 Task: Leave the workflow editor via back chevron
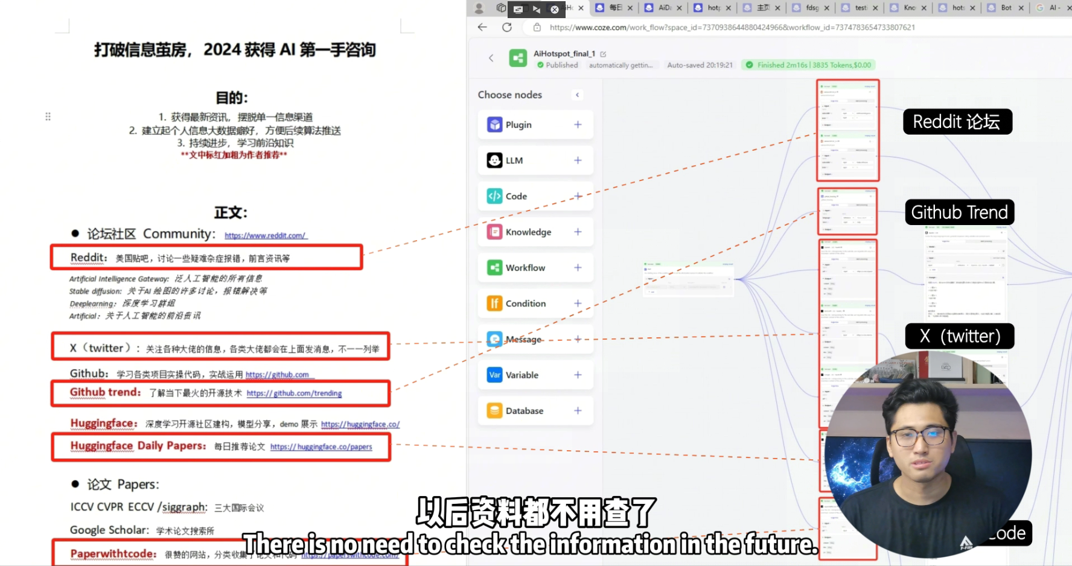click(491, 58)
